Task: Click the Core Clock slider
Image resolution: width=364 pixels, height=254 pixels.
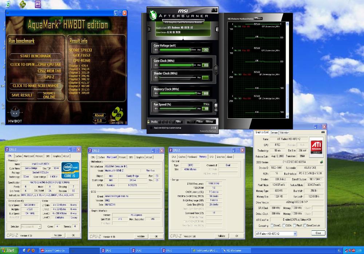Action: click(x=178, y=65)
